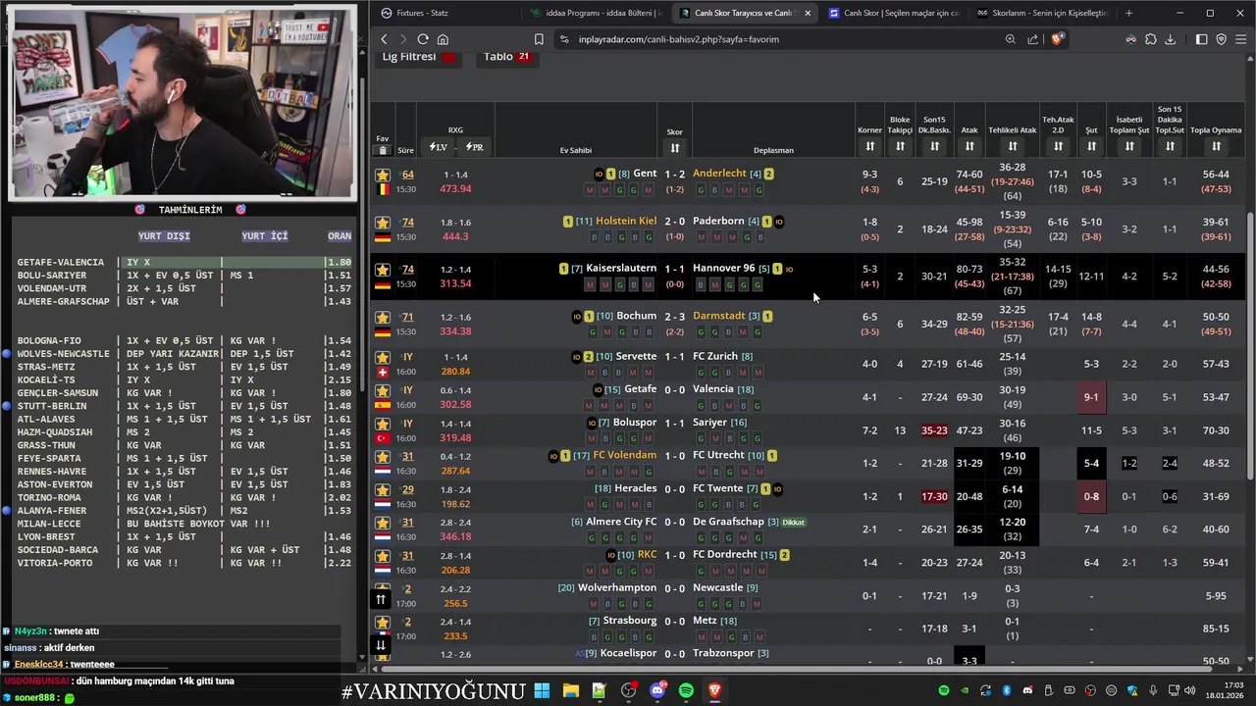
Task: Reload the current page
Action: point(422,39)
